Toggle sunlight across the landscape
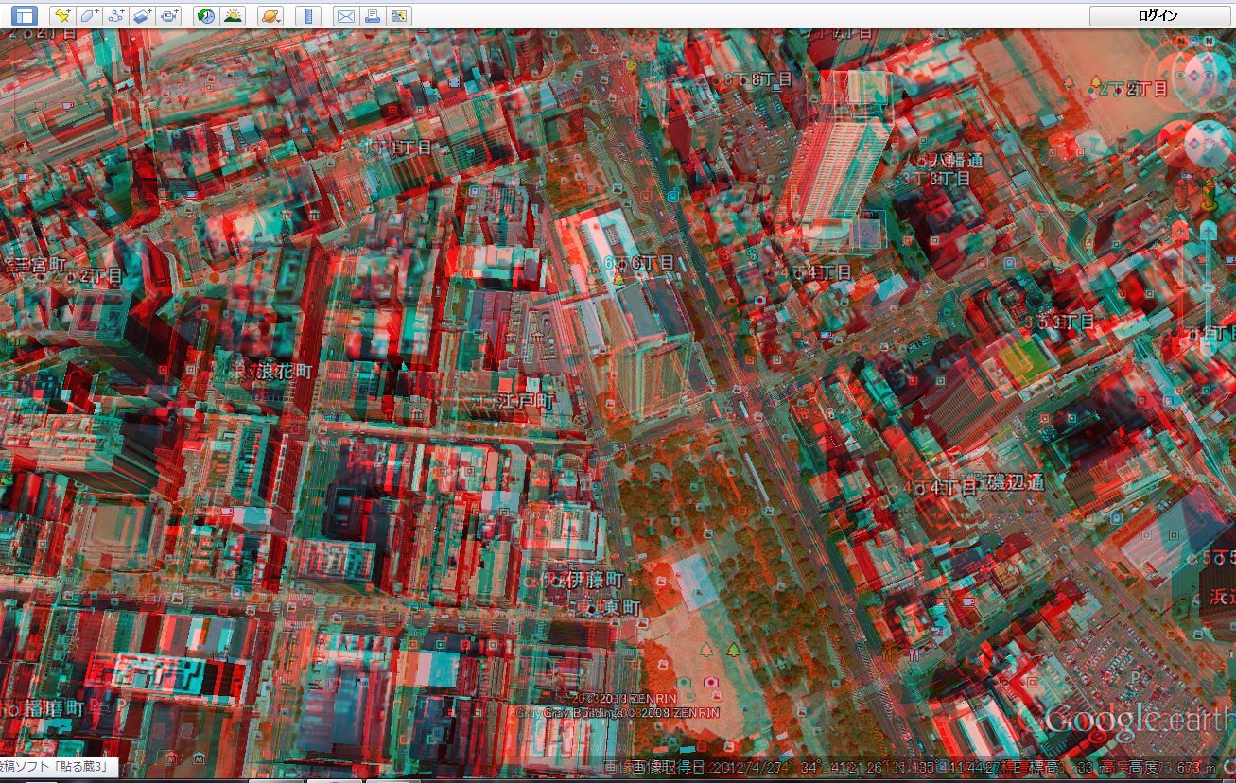The height and width of the screenshot is (783, 1236). (x=232, y=15)
